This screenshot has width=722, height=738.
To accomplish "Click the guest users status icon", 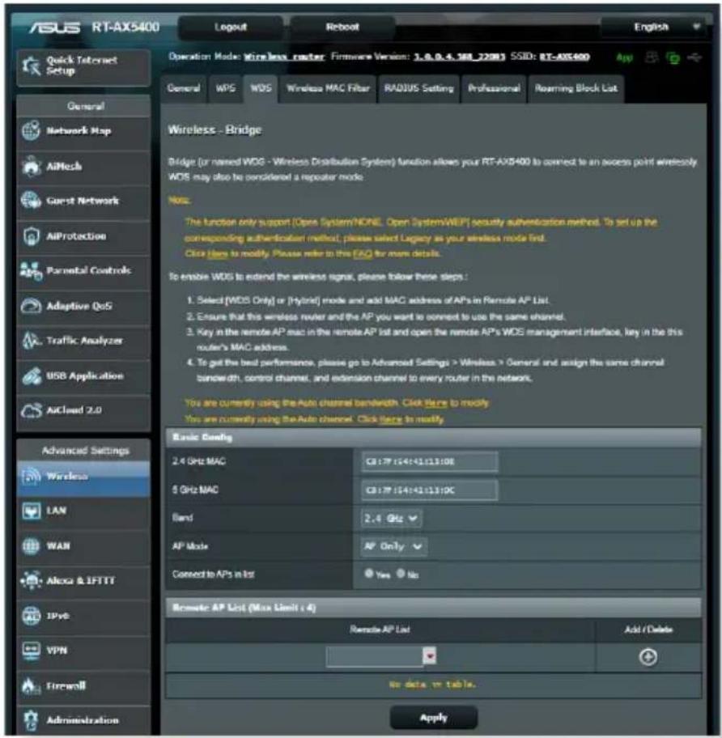I will click(652, 57).
